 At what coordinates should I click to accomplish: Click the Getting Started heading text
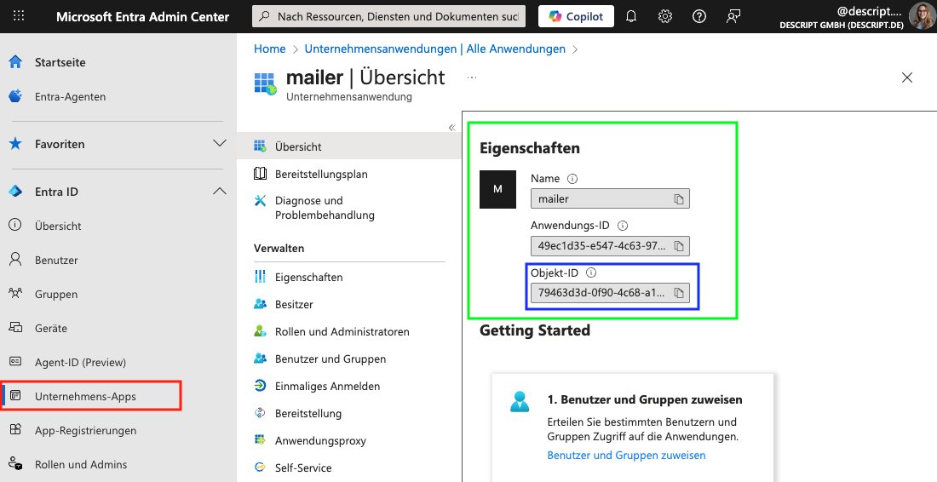[535, 330]
